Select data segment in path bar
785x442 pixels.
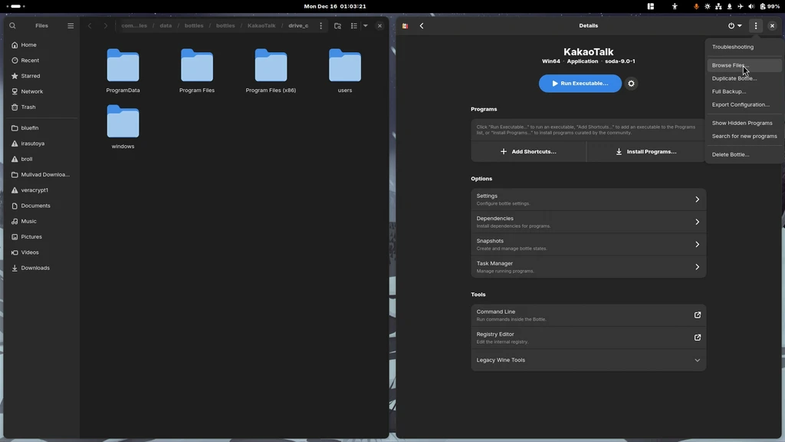coord(166,25)
